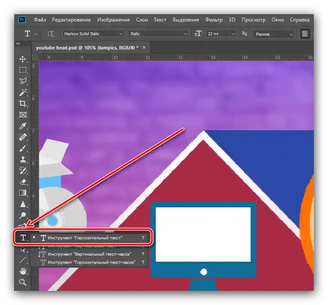
Task: Toggle left text alignment
Action: pyautogui.click(x=305, y=34)
